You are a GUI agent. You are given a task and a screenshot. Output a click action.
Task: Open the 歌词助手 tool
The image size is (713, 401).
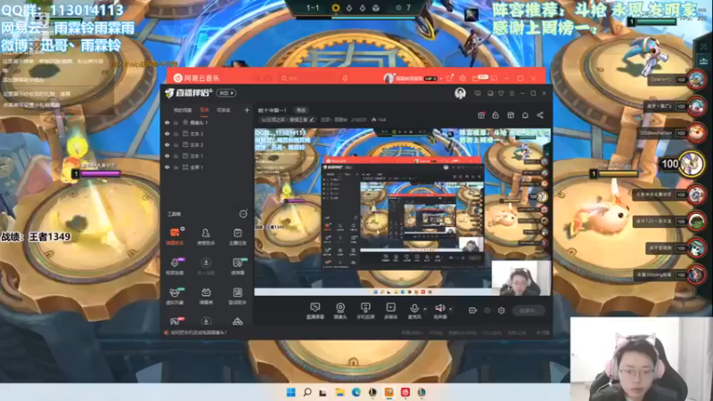click(x=237, y=296)
